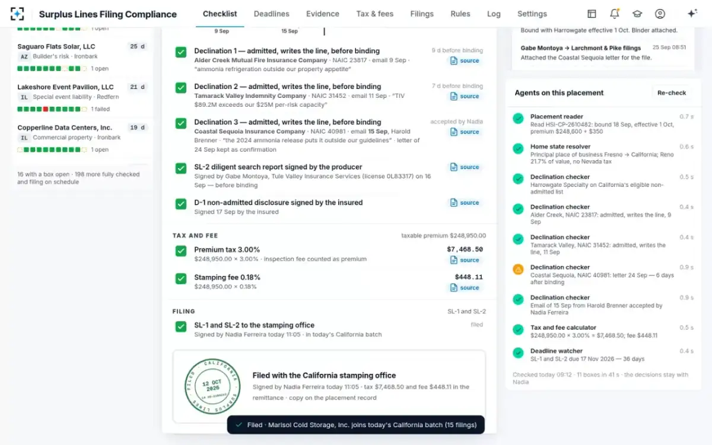This screenshot has width=712, height=445.
Task: Click the green check icon beside Placement reader
Action: [x=518, y=119]
